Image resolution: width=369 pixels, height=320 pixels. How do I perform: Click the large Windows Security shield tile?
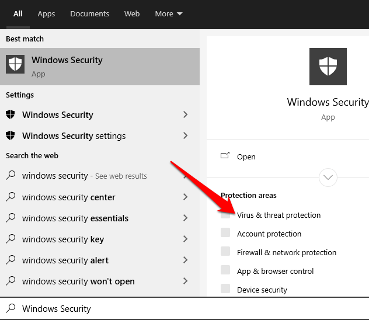tap(328, 67)
